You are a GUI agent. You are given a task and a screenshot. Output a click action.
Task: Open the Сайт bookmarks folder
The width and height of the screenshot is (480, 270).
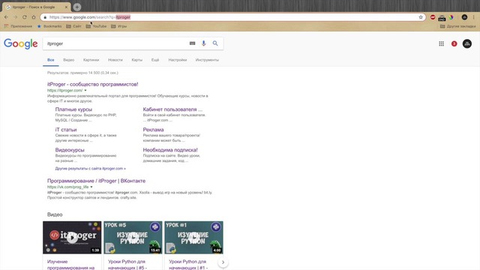(x=73, y=26)
